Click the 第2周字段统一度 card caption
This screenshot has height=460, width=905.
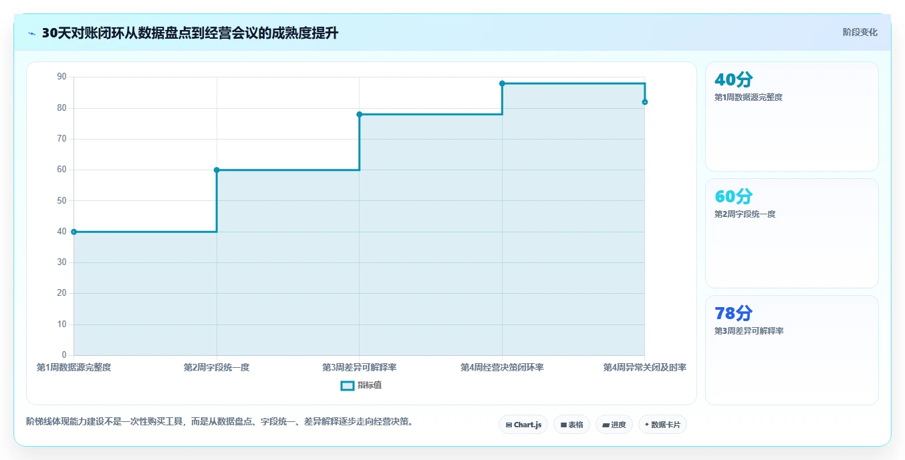(x=745, y=214)
